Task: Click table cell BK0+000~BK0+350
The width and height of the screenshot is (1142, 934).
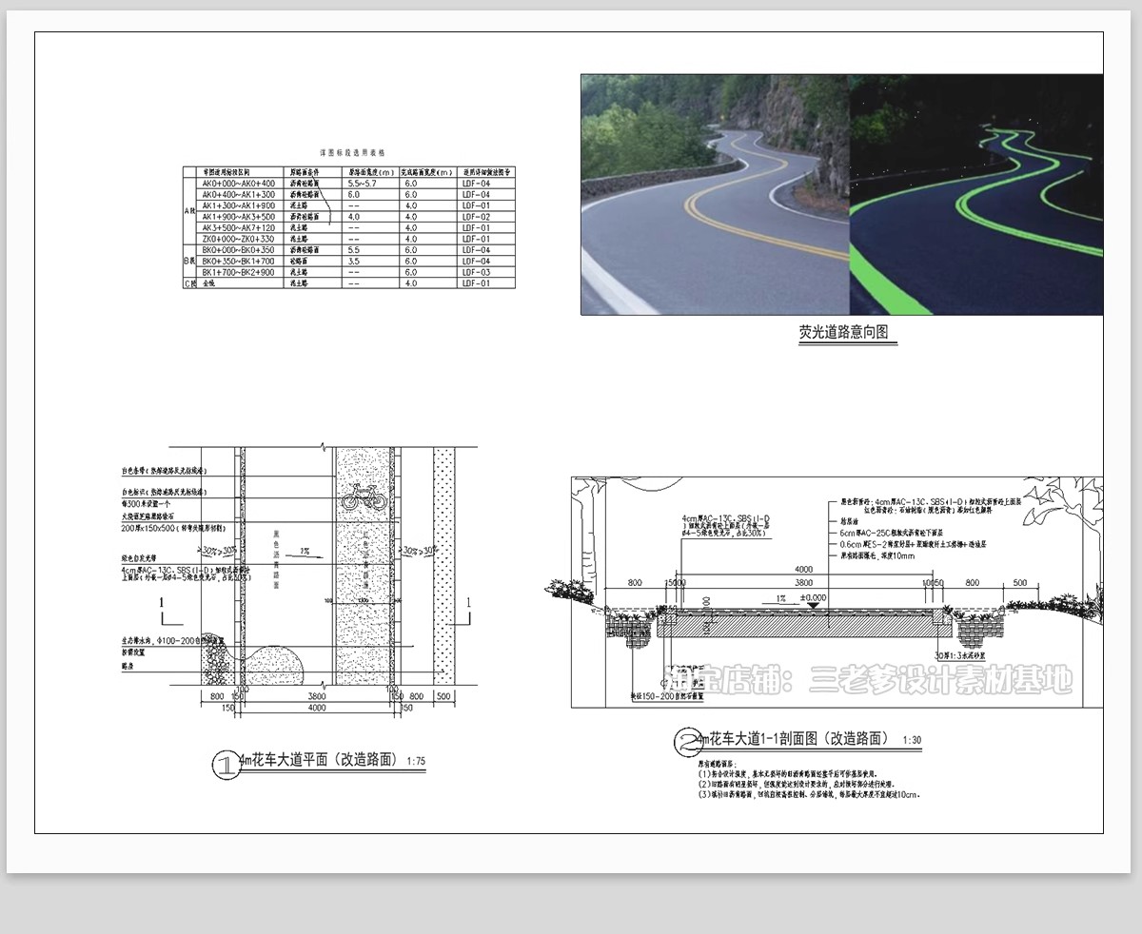Action: [x=239, y=250]
